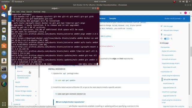Select the Terminal icon in the dock
Image resolution: width=192 pixels, height=108 pixels.
click(4, 69)
